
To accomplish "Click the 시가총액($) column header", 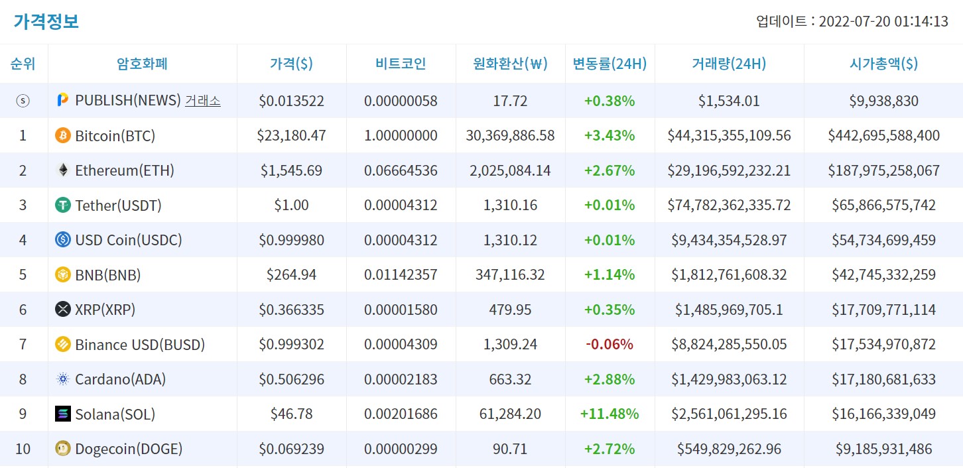I will (883, 64).
